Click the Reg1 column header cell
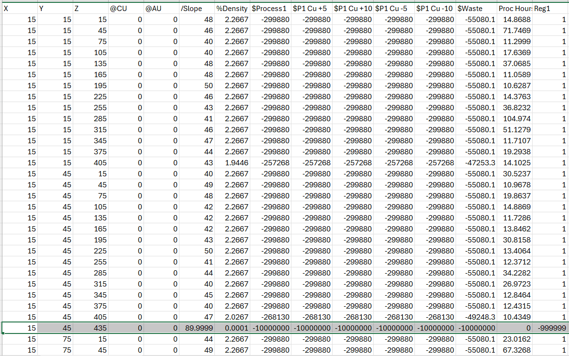 [550, 9]
